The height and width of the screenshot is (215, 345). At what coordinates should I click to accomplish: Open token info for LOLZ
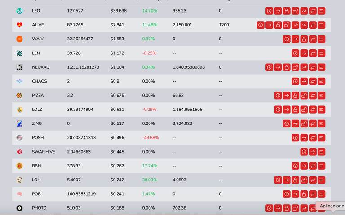coord(278,110)
